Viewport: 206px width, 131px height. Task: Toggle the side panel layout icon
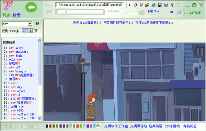tap(179, 5)
